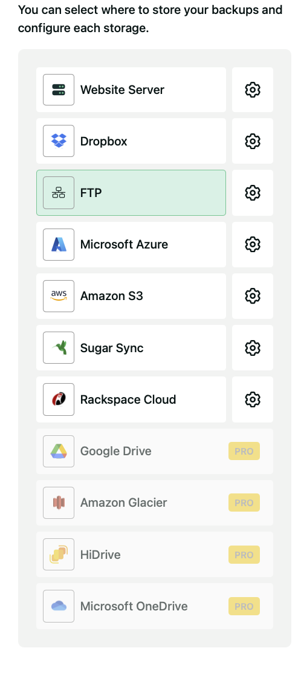Configure Amazon S3 via gear icon
Screen dimensions: 301x688
253,296
